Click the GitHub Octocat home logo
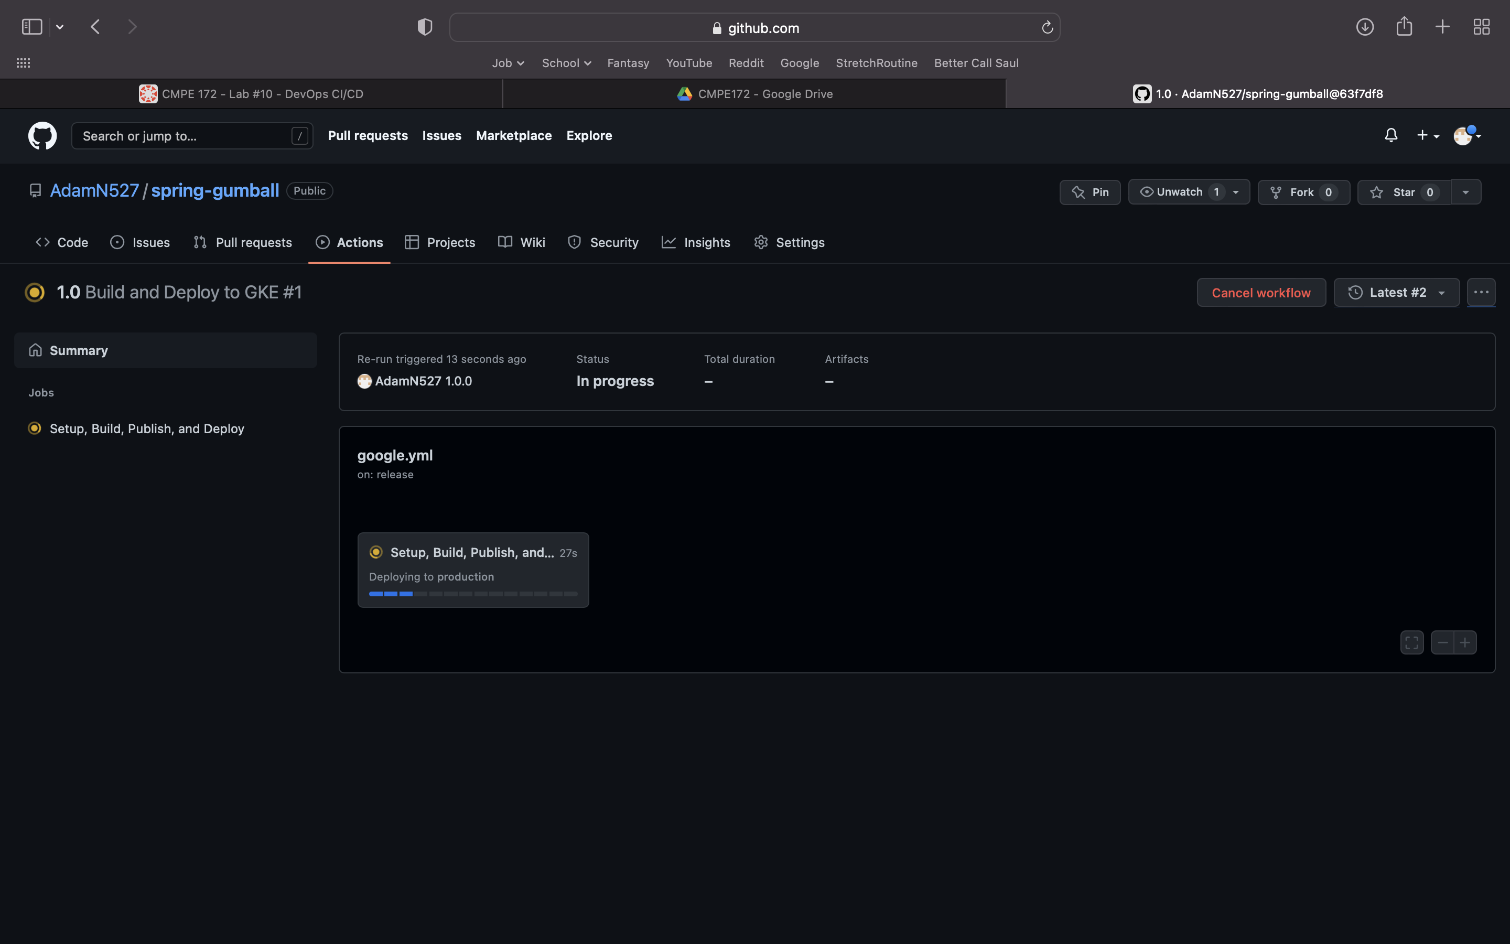 point(42,135)
